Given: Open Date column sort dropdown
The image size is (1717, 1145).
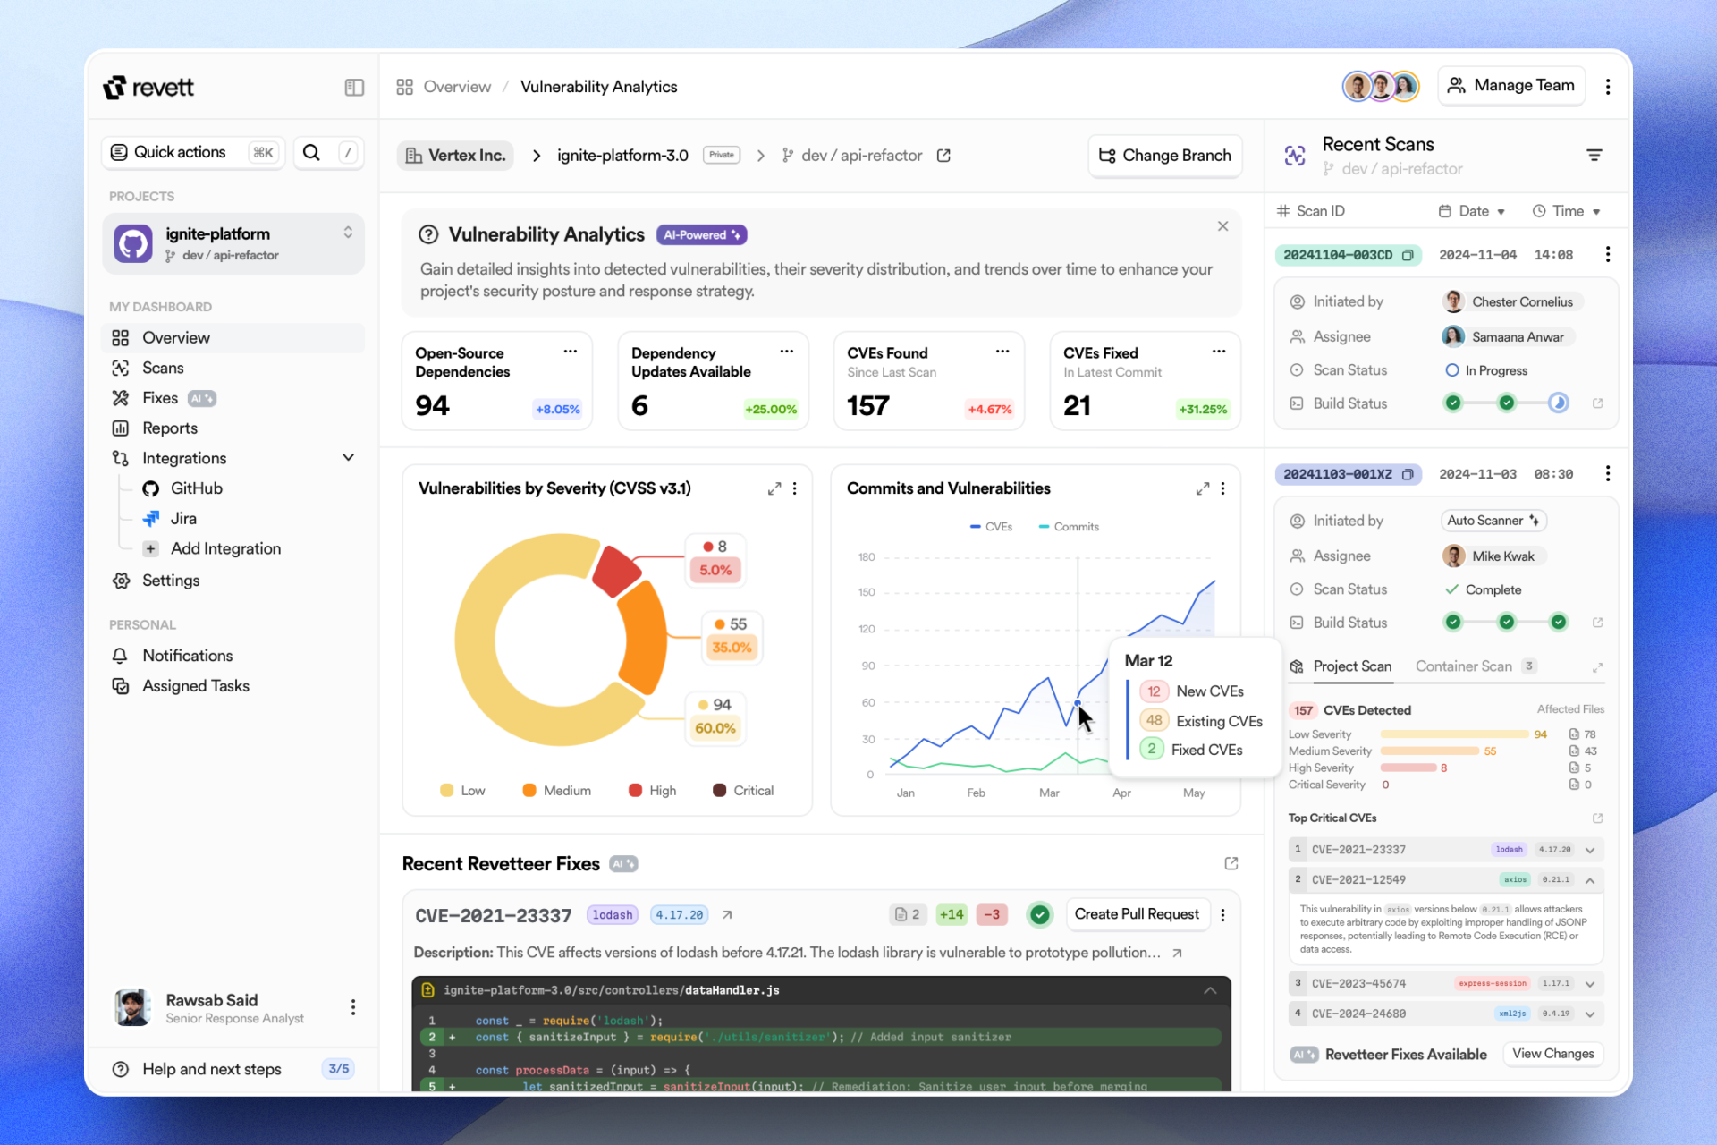Looking at the screenshot, I should point(1501,212).
